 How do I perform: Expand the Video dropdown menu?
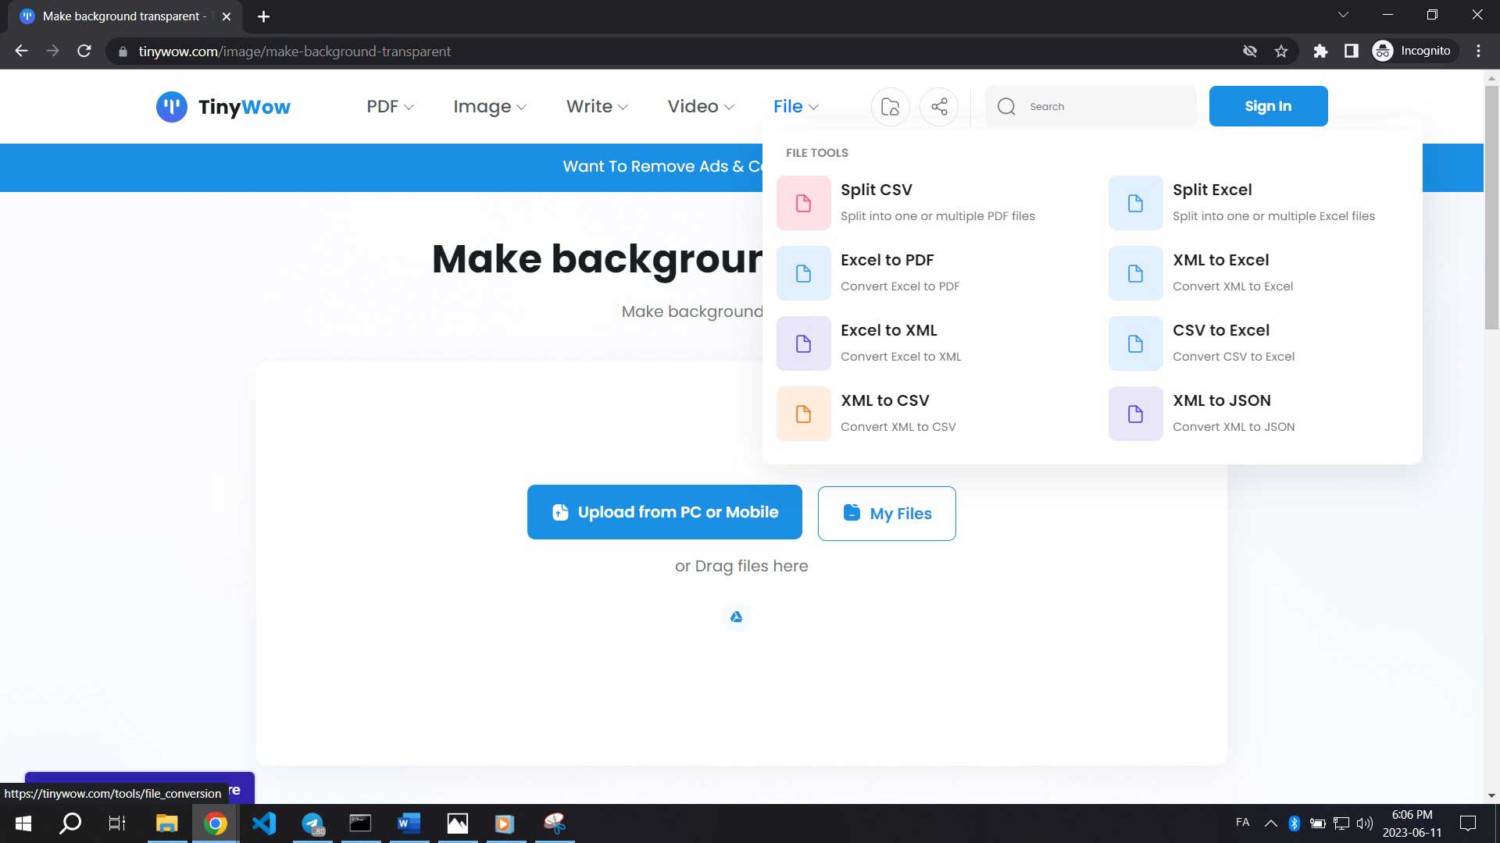pos(701,106)
